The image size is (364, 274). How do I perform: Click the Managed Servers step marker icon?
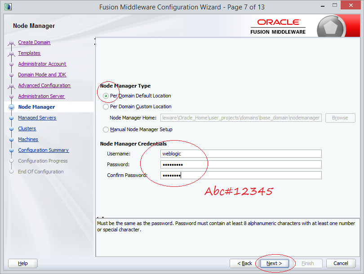point(11,118)
